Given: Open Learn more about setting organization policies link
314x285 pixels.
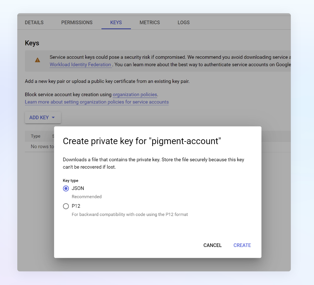Looking at the screenshot, I should (97, 102).
